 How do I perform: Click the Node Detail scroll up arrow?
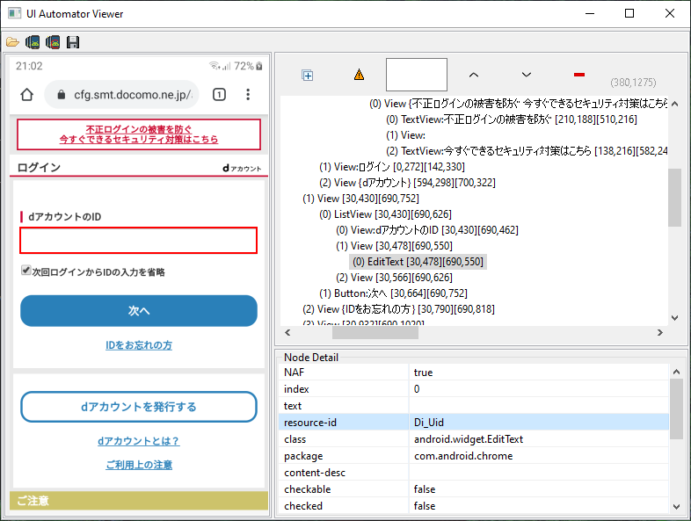[676, 373]
